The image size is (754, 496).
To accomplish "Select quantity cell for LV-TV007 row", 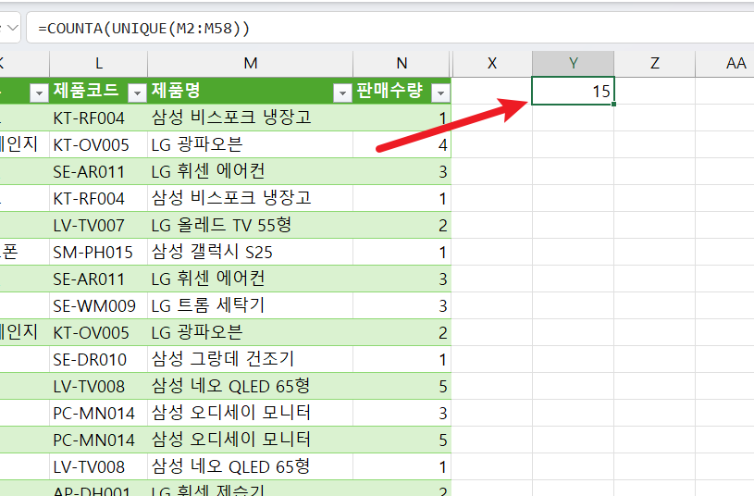I will point(402,225).
